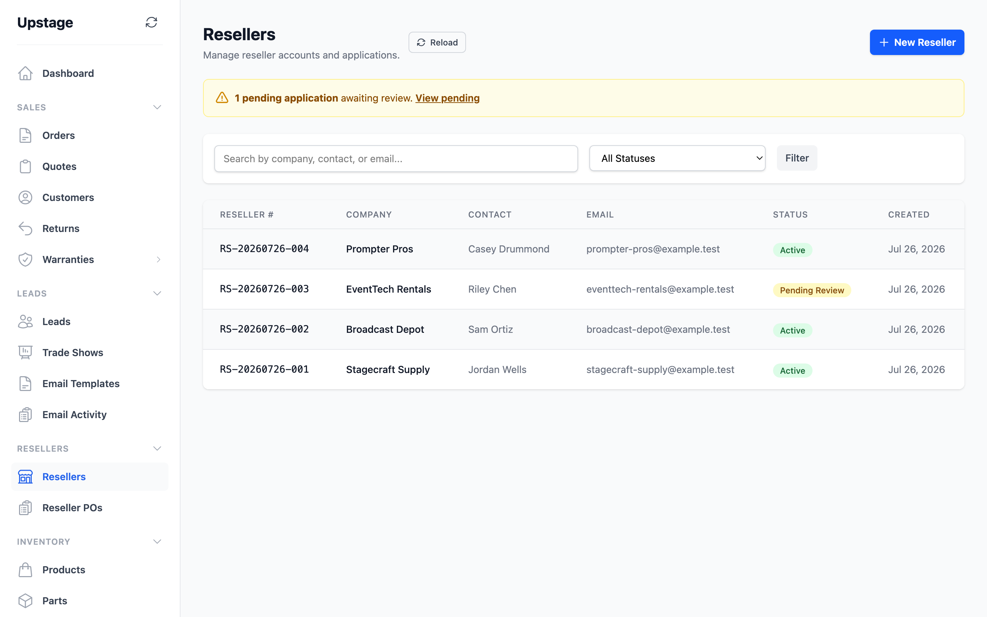Click the Reseller POs clipboard icon
987x617 pixels.
click(x=25, y=508)
